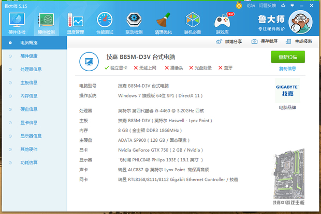Viewport: 321px width, 214px height.
Task: Select 硬件检测 hardware detection icon
Action: coord(46,23)
